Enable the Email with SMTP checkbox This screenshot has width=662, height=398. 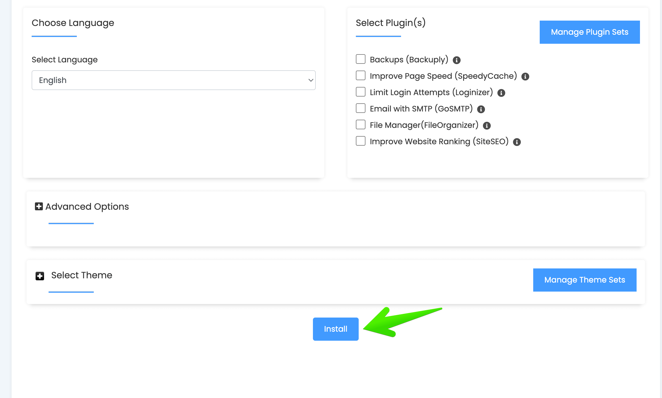pos(361,108)
